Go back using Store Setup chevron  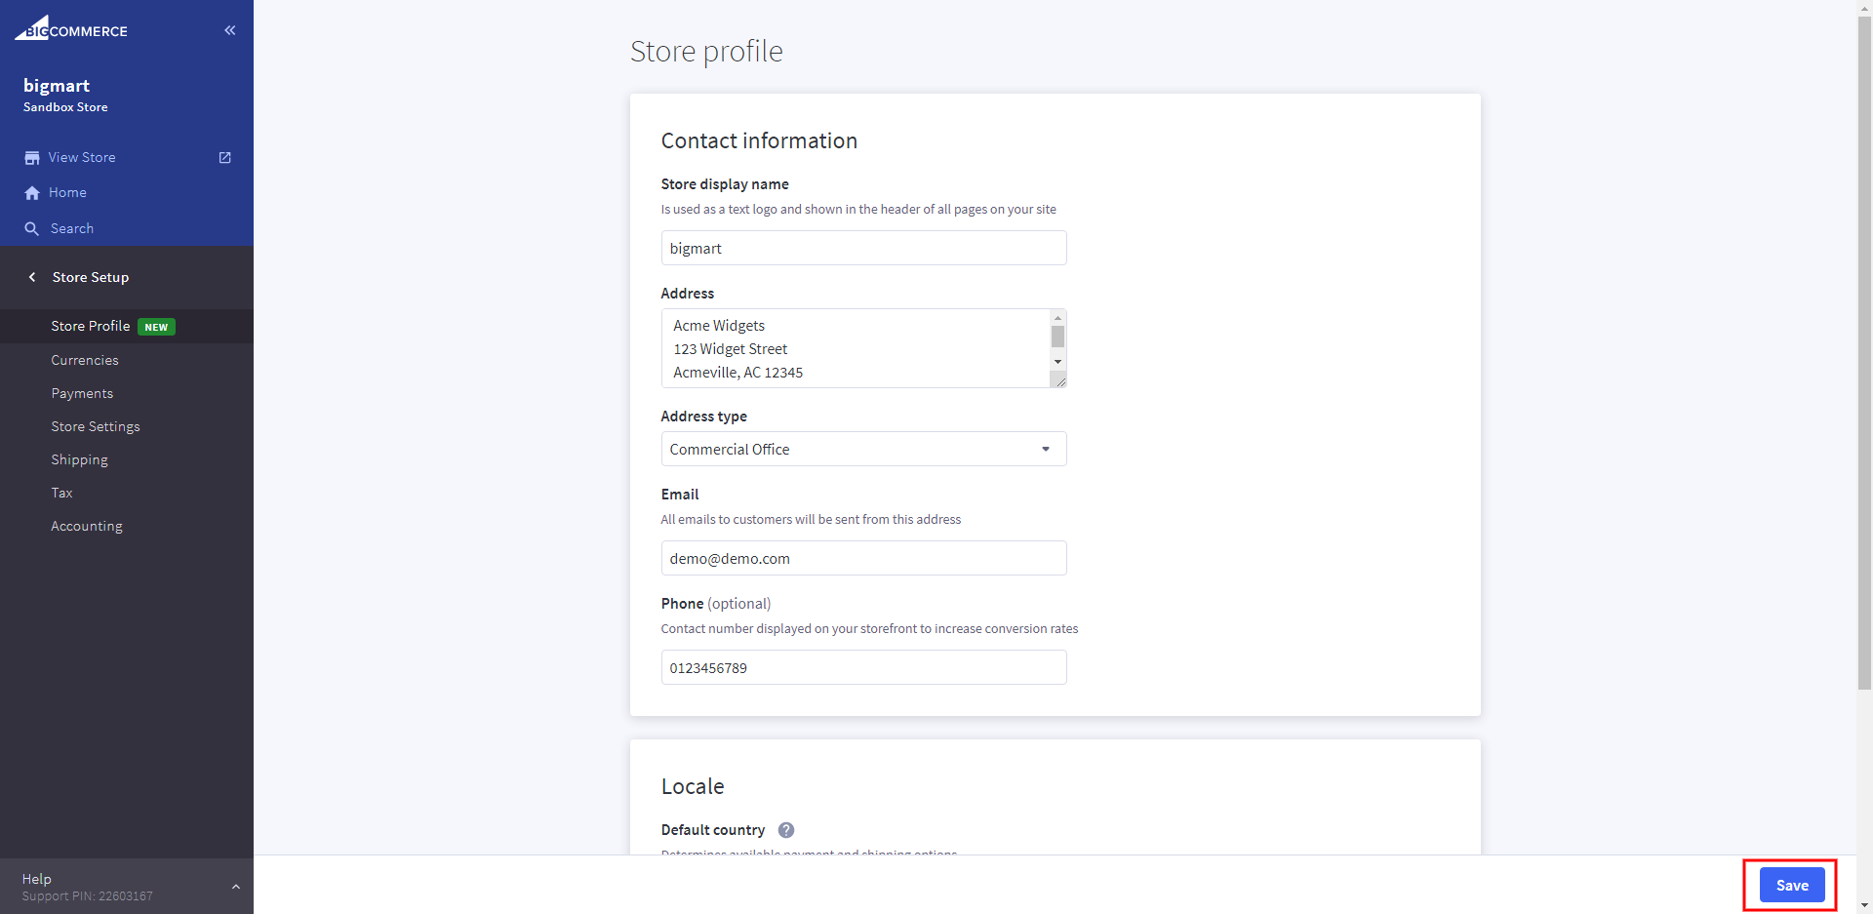click(x=32, y=278)
